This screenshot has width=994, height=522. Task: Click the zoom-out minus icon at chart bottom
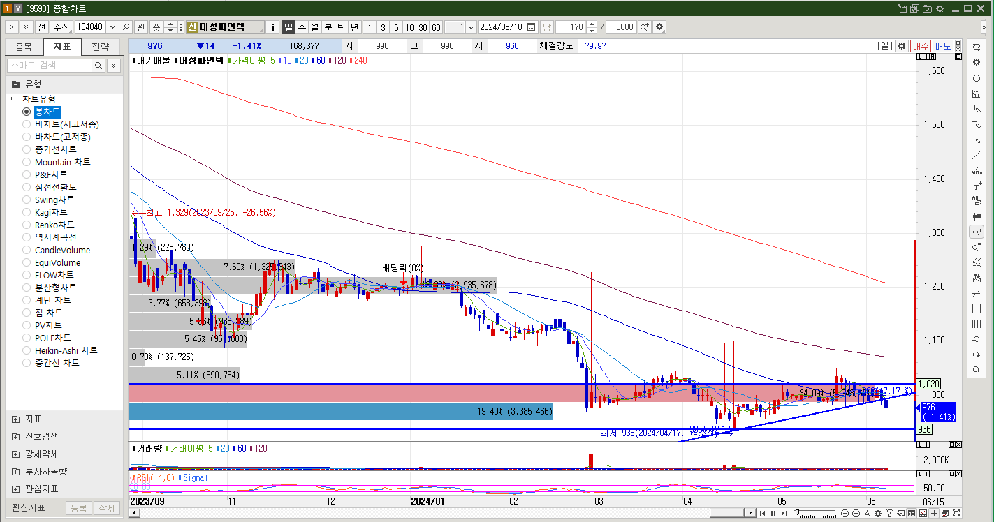click(845, 513)
